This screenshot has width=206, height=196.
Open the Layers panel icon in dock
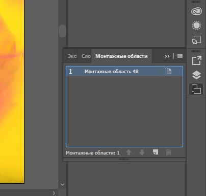tap(196, 75)
